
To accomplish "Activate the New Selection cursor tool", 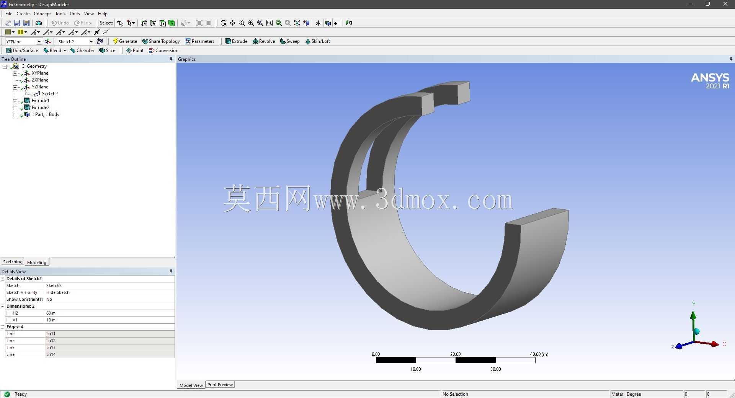I will (120, 23).
